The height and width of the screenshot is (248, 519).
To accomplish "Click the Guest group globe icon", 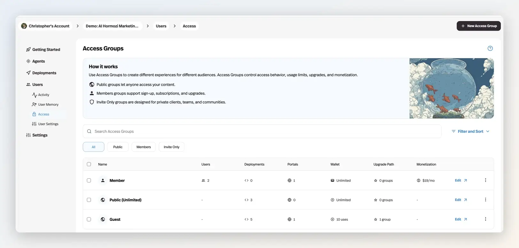I will pos(103,219).
